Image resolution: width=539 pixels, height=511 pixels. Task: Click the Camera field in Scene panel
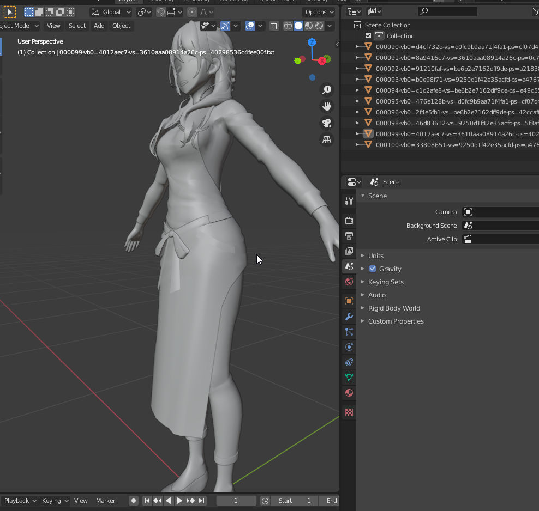(x=500, y=212)
